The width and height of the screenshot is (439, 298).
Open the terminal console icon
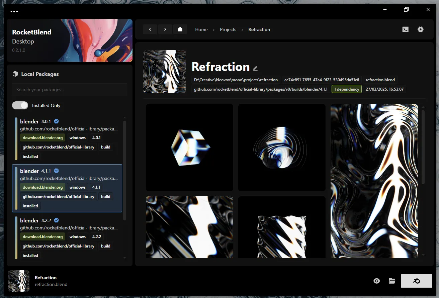405,29
